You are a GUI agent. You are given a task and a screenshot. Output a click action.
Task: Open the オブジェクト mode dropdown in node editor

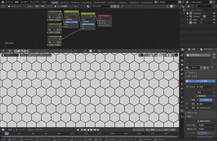pos(17,6)
